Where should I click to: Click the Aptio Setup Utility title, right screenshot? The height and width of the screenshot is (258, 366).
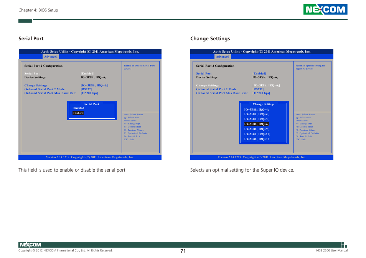click(x=262, y=51)
